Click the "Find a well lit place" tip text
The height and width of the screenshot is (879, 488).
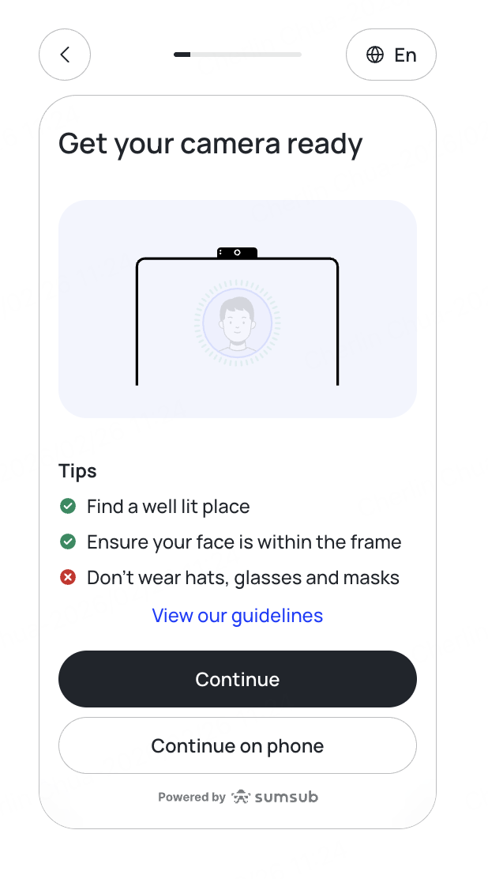click(x=168, y=507)
